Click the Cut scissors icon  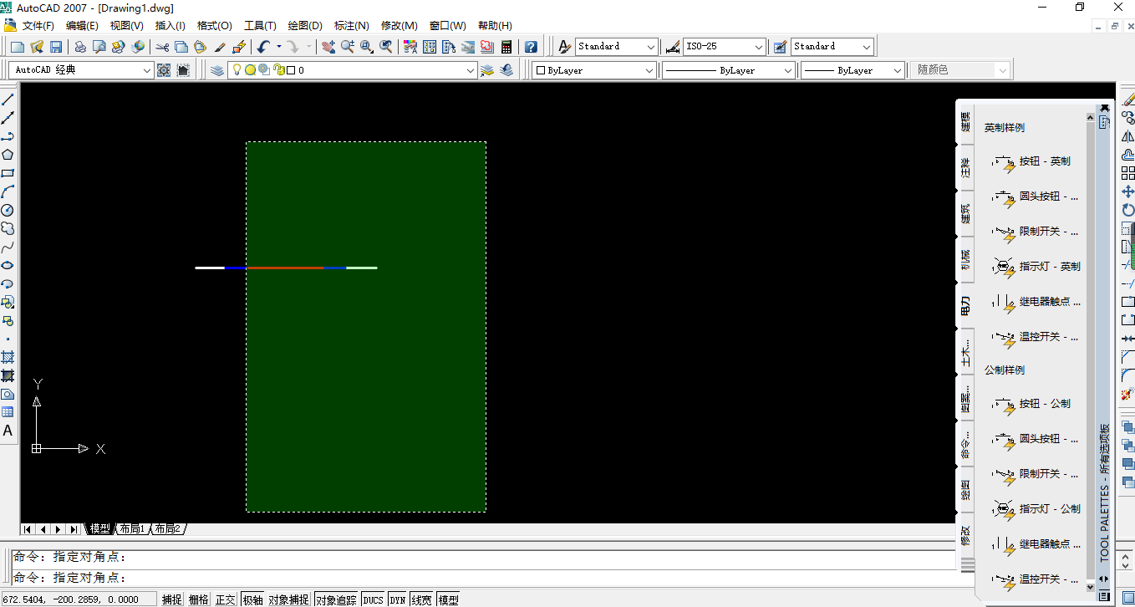(162, 47)
